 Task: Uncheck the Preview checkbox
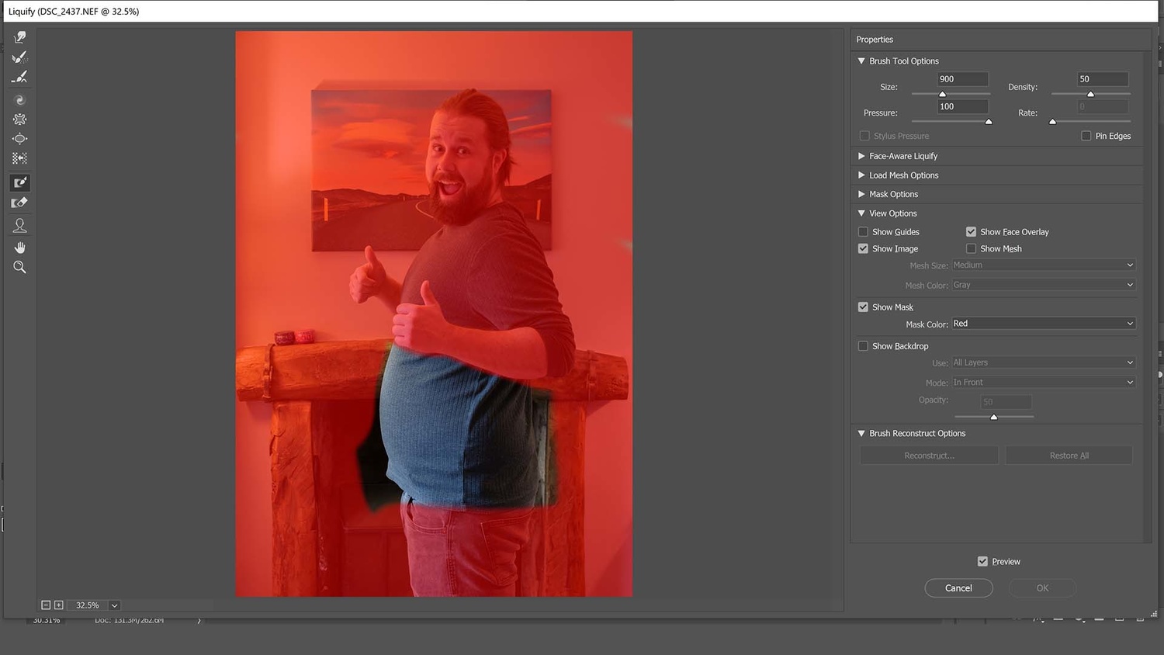[982, 562]
